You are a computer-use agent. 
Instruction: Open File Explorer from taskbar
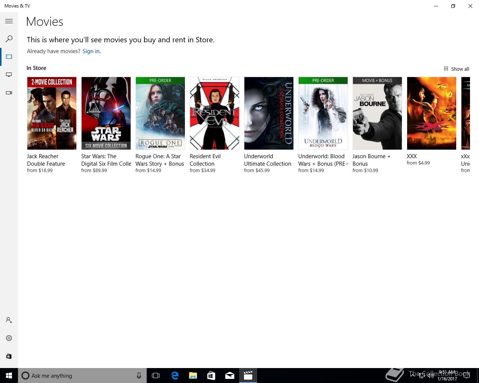pos(193,376)
